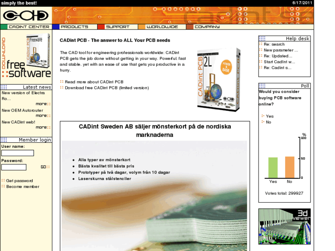Screen dimensions: 335x251
Task: Click heading 'CADint Sweden AB säljer mönsterkort'
Action: 155,131
